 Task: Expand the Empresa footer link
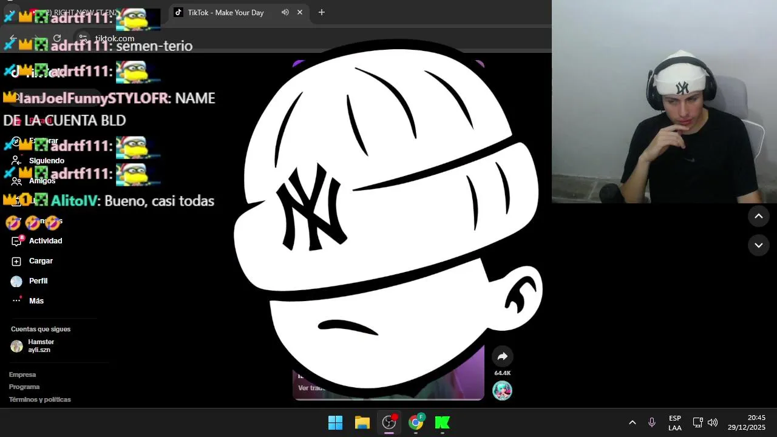(22, 374)
